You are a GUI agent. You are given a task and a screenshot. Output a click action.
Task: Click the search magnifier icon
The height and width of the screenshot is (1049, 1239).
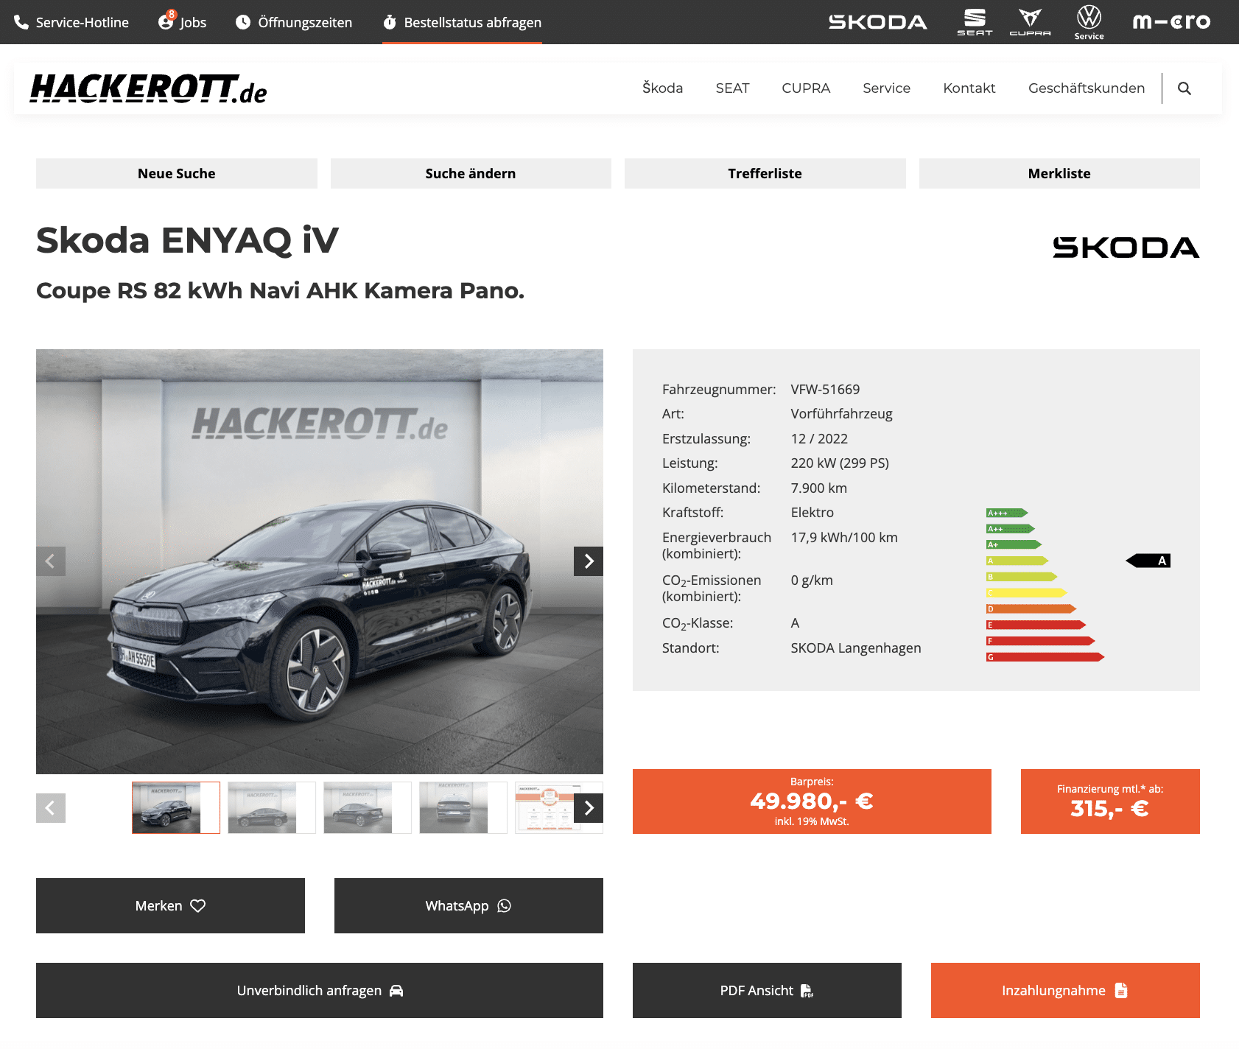coord(1184,88)
